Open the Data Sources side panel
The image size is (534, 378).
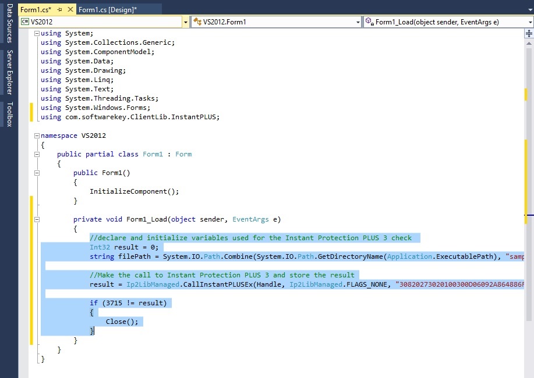[x=9, y=23]
